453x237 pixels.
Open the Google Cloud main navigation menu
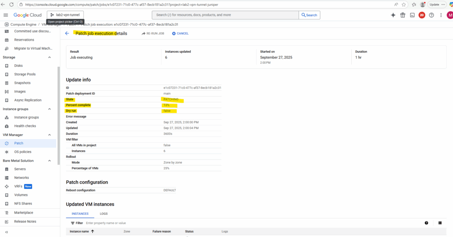coord(6,15)
